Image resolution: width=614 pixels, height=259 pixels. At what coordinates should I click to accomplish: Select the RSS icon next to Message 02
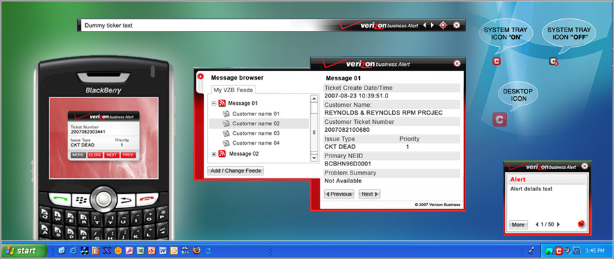click(222, 154)
